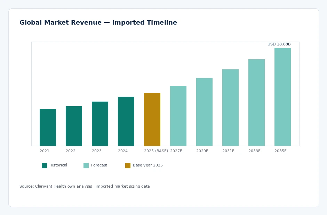Click the Forecast legend label
The width and height of the screenshot is (327, 215).
[x=99, y=165]
